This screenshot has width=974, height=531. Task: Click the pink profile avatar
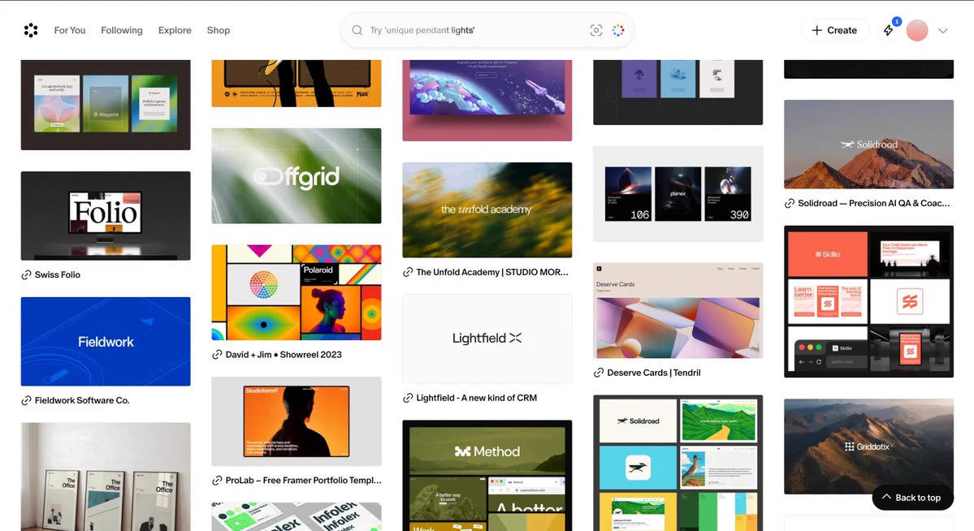[x=917, y=30]
